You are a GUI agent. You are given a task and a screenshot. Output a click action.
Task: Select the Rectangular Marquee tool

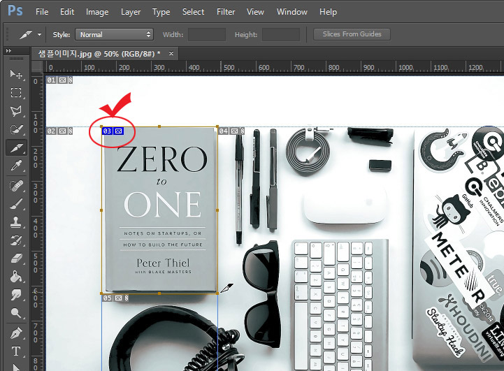point(16,92)
